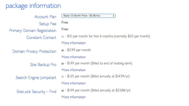Click the Site Backup Pro label text
The width and height of the screenshot is (189, 106).
43,65
